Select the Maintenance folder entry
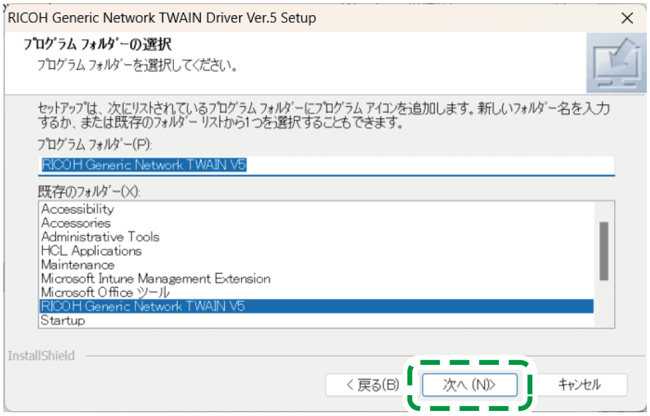The image size is (650, 416). [x=78, y=264]
